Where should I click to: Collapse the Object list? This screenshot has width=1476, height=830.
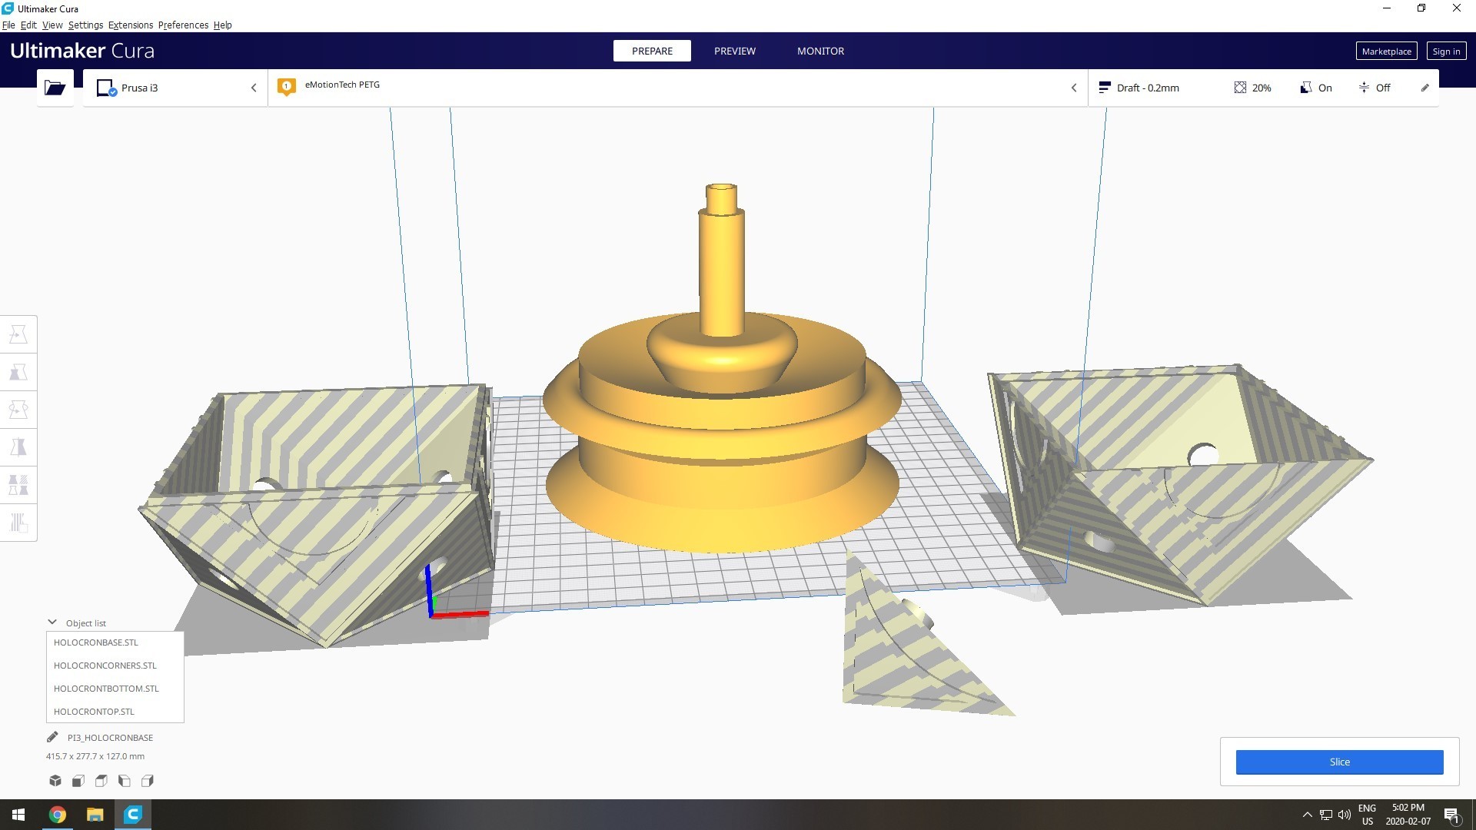52,622
